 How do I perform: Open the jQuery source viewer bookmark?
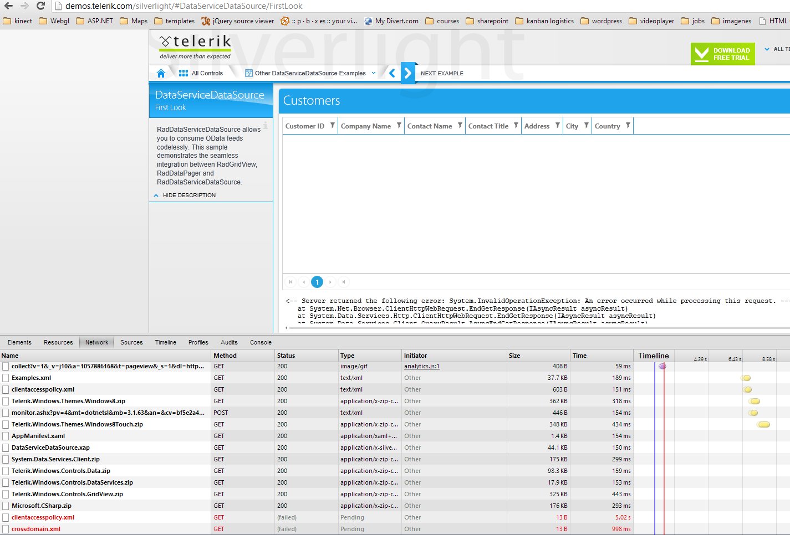coord(238,21)
